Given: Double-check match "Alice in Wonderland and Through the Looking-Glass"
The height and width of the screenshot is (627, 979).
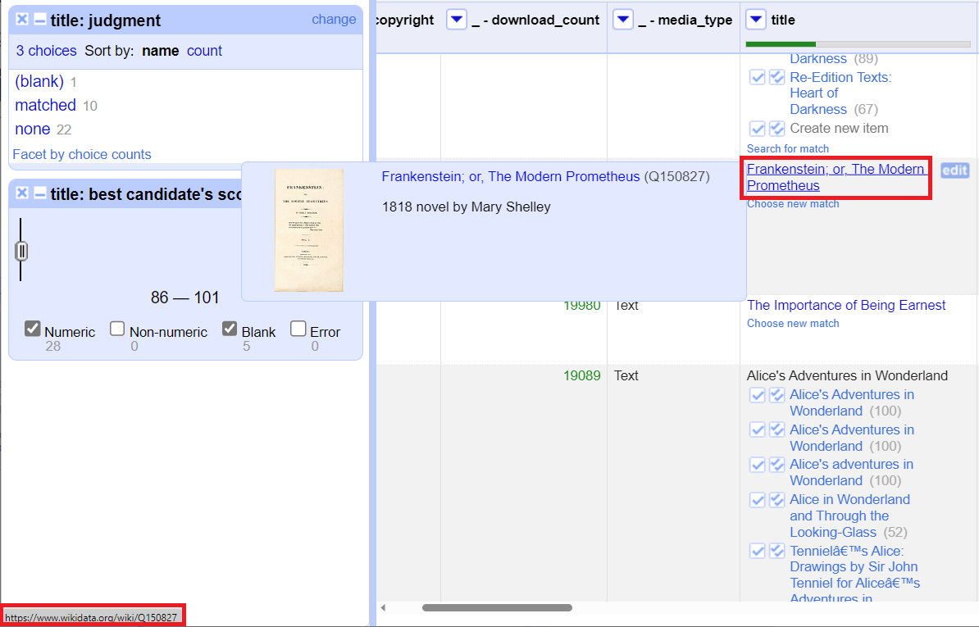Looking at the screenshot, I should pyautogui.click(x=776, y=499).
